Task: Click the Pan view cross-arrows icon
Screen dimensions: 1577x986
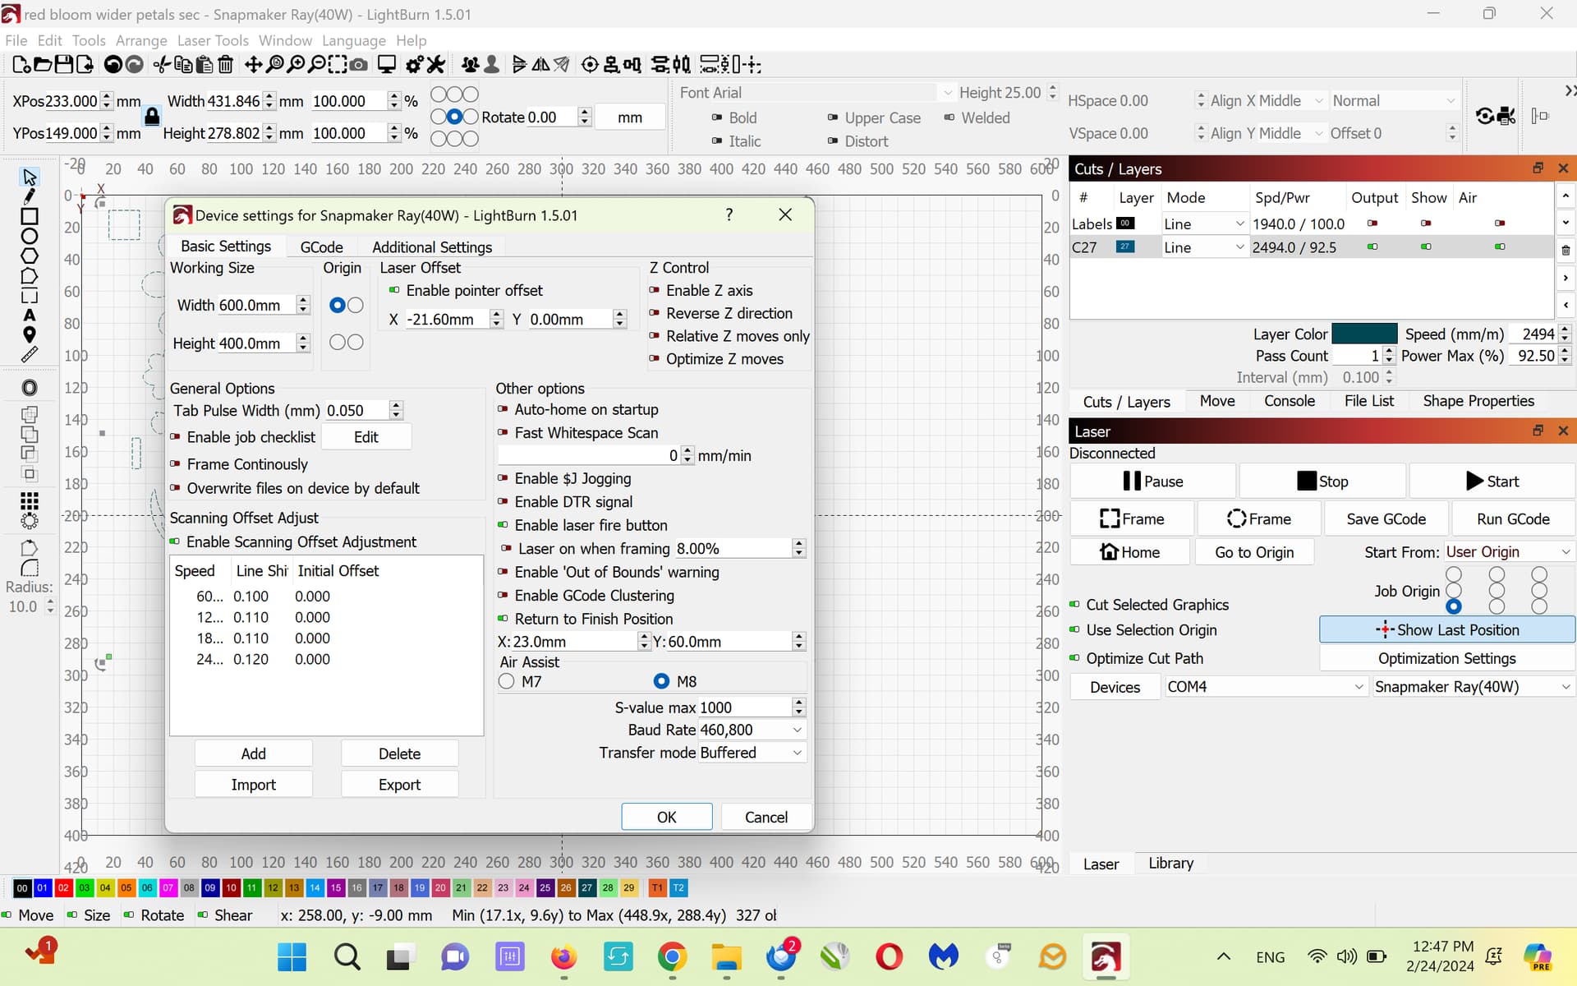Action: [x=254, y=64]
